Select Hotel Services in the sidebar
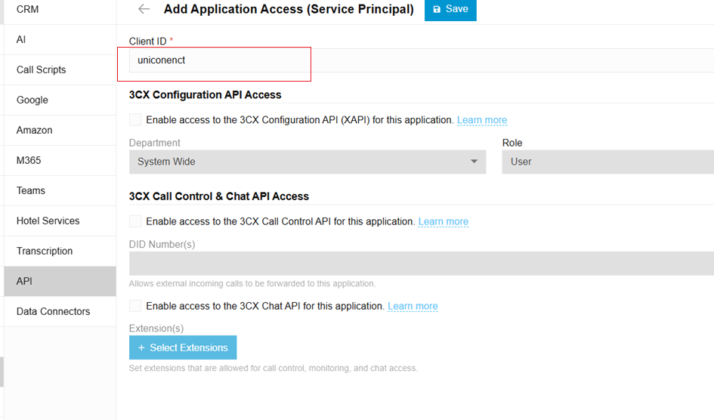 pos(48,221)
